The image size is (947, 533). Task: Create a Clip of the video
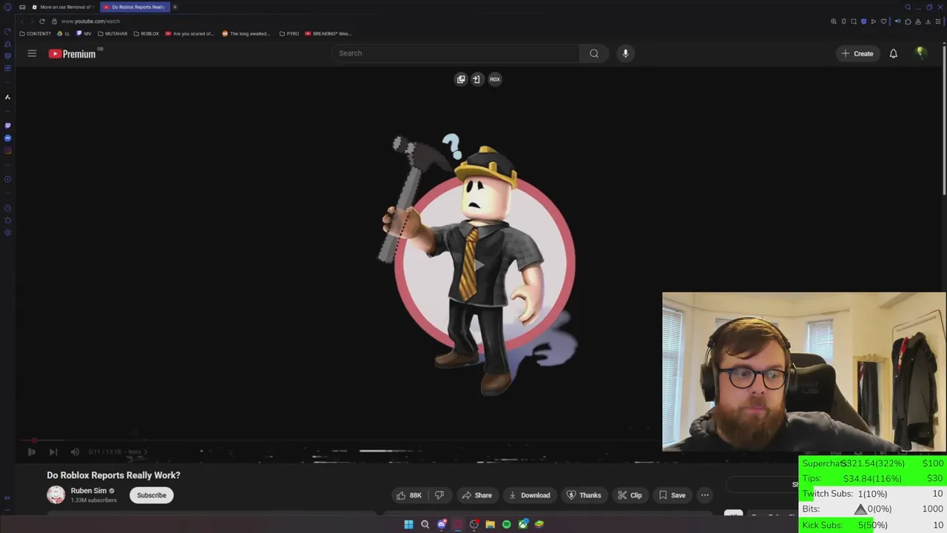pos(630,495)
